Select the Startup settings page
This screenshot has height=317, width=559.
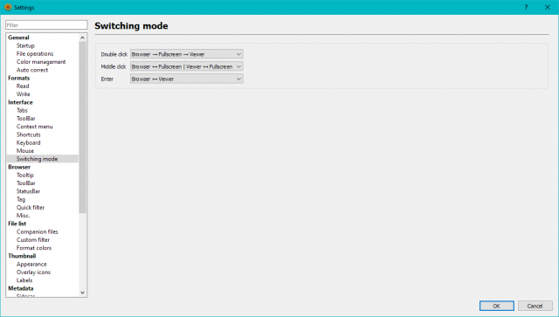(25, 45)
